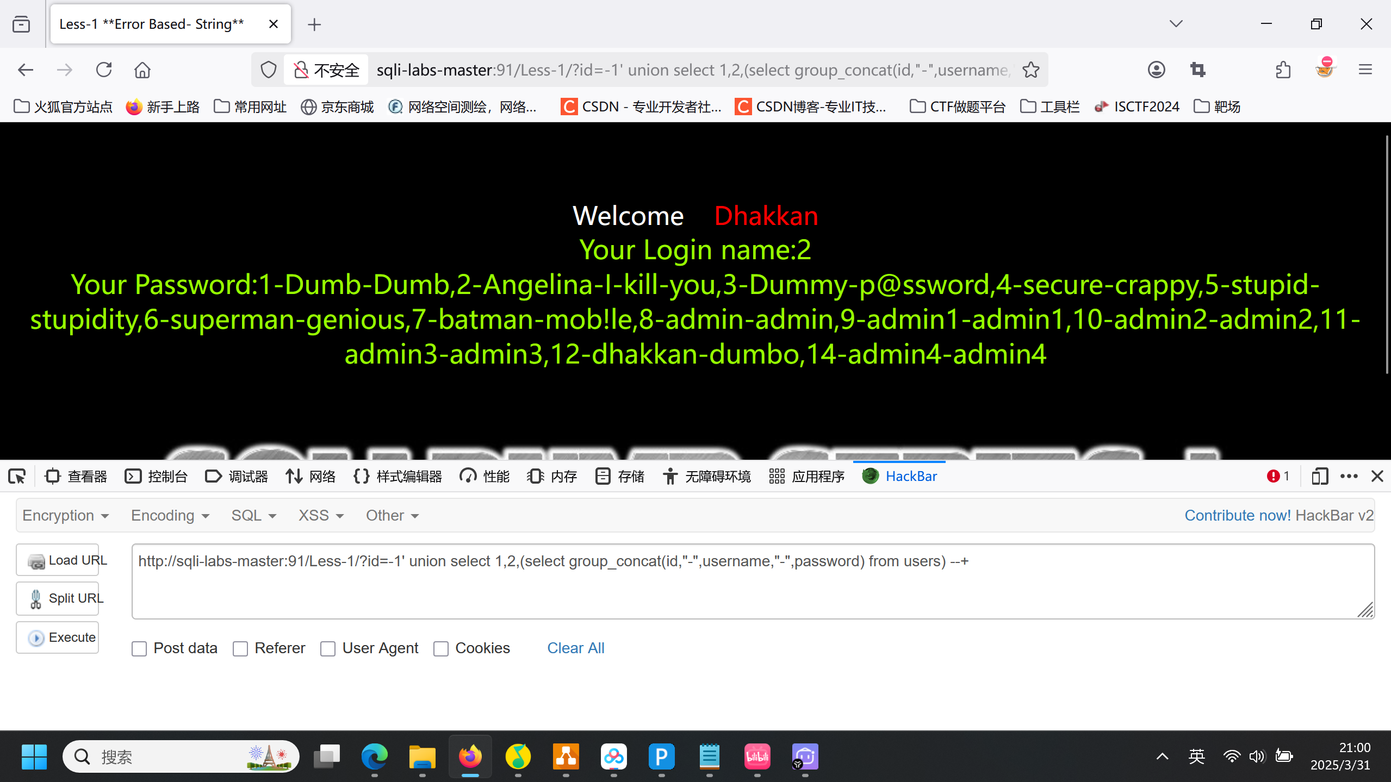Screen dimensions: 1391x782
Task: Toggle responsive design mode icon
Action: [1319, 477]
